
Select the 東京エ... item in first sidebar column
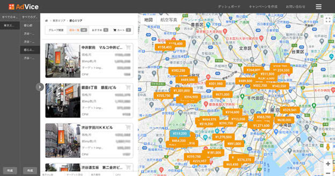10,25
